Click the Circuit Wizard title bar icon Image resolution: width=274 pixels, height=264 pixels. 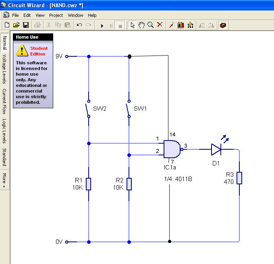point(4,5)
